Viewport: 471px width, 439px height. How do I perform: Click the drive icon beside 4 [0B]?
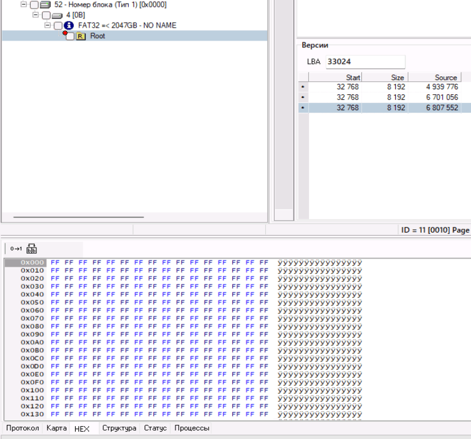tap(57, 15)
